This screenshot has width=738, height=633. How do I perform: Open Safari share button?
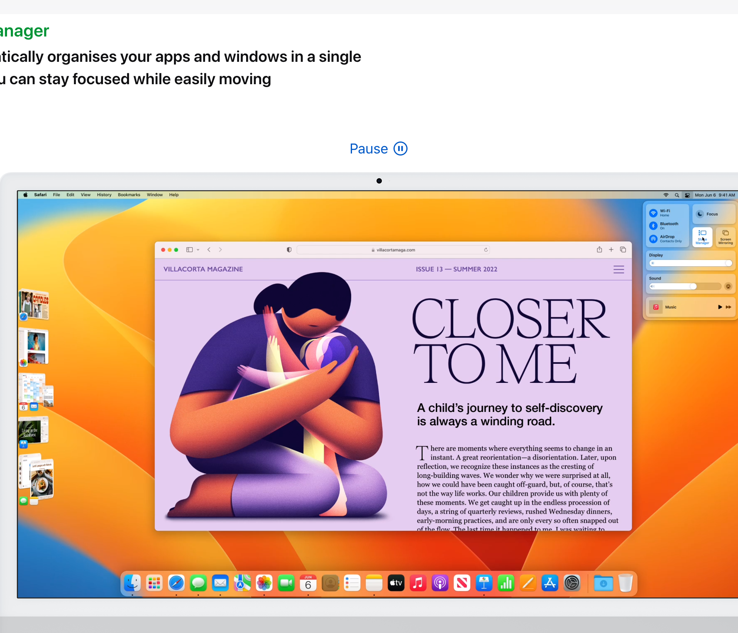pyautogui.click(x=599, y=249)
